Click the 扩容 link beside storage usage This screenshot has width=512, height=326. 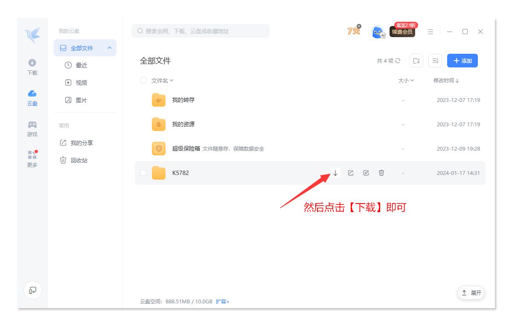[222, 301]
